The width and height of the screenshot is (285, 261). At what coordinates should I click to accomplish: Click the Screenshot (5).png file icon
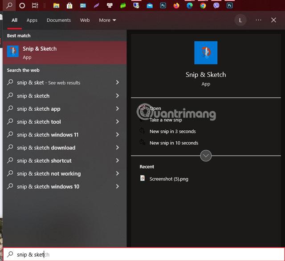click(142, 178)
